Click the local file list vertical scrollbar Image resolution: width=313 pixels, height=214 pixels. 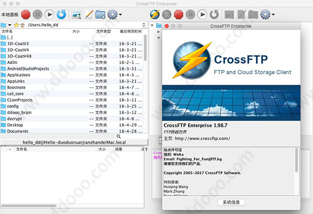tap(145, 48)
